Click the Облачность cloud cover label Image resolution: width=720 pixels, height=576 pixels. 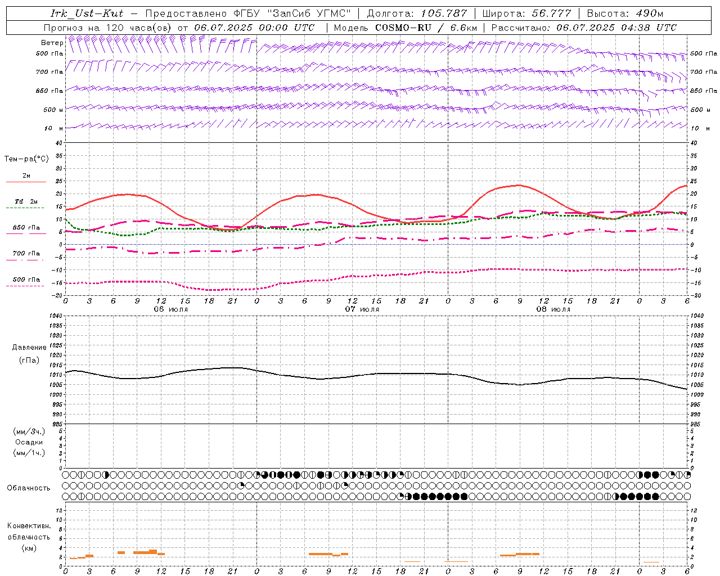pos(29,488)
